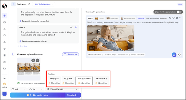Click 'Showing 1/1 generations' text
186x100 pixels.
(95, 12)
